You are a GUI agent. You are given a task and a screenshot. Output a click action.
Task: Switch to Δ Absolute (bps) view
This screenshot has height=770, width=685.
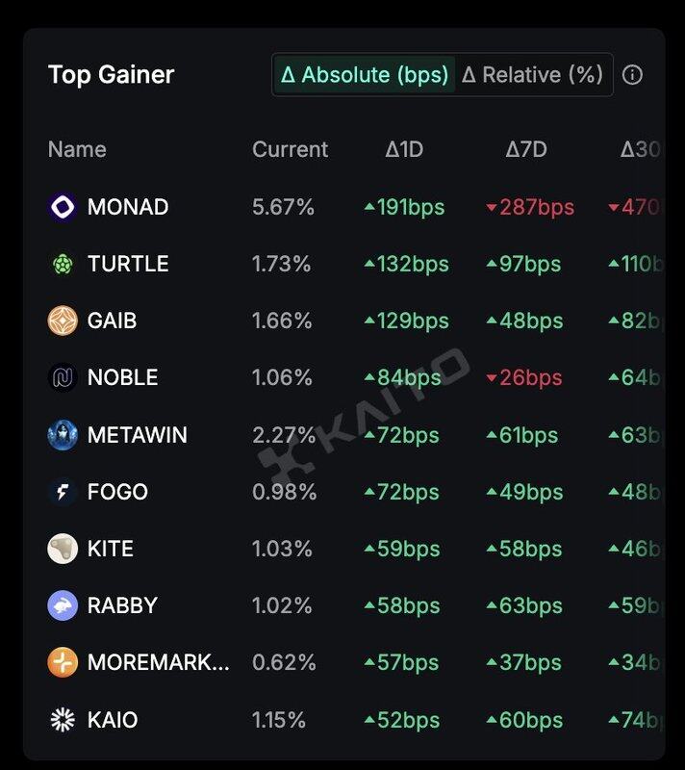click(365, 75)
